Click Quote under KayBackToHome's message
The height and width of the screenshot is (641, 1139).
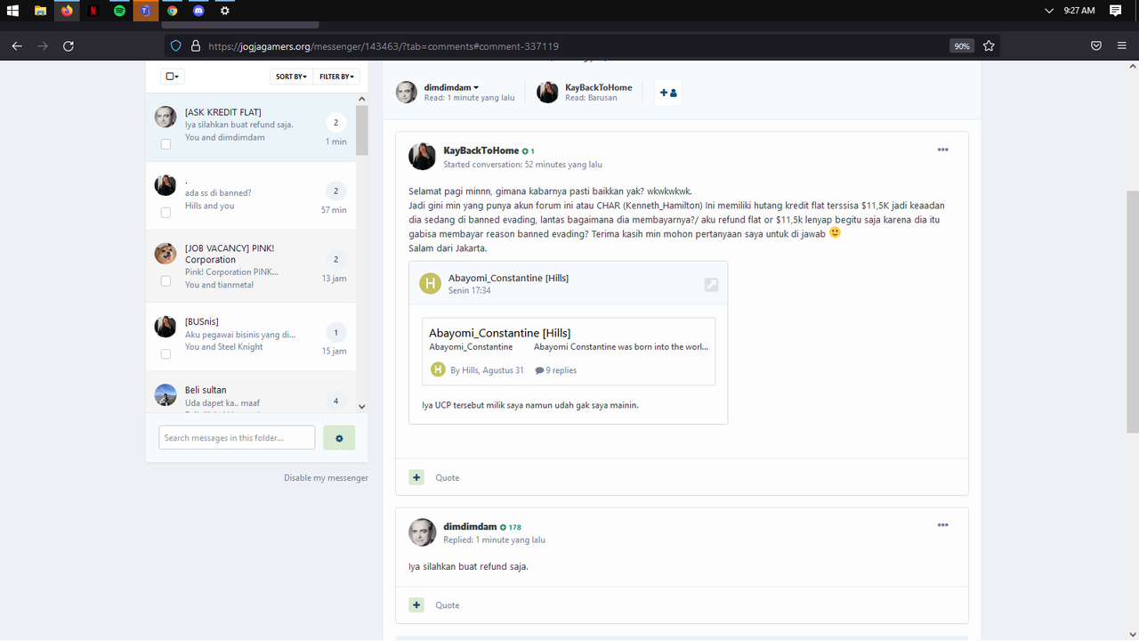(447, 478)
